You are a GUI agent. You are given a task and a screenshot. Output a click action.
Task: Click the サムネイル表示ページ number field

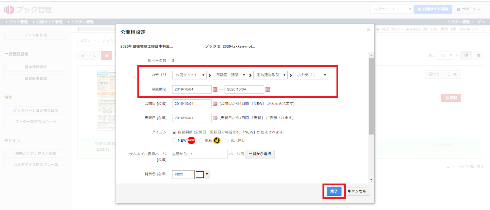(x=207, y=154)
